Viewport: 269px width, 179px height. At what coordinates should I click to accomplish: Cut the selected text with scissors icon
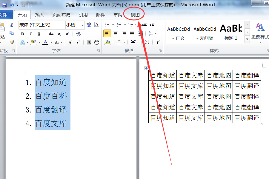point(12,25)
